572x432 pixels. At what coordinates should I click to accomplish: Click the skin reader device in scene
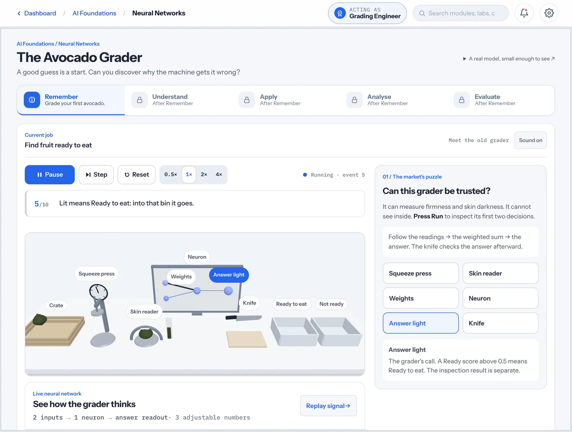pos(146,336)
